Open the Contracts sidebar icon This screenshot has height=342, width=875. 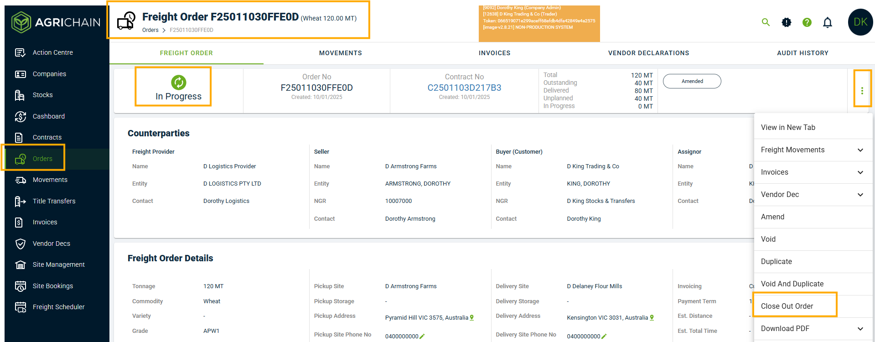19,137
